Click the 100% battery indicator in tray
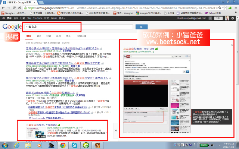The width and height of the screenshot is (239, 149). (204, 145)
